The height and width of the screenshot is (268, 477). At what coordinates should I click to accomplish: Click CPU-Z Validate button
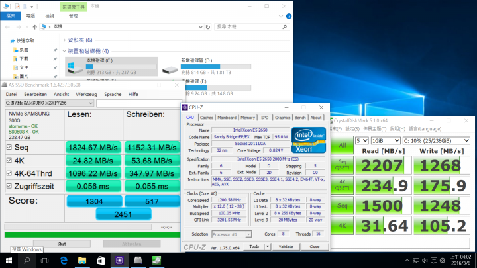(286, 246)
